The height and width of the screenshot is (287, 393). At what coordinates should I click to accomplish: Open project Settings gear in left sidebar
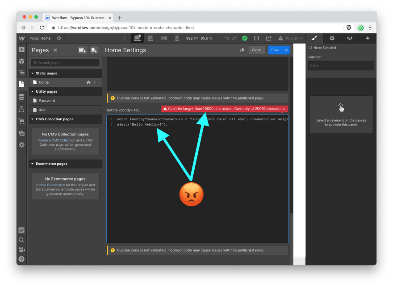(22, 145)
